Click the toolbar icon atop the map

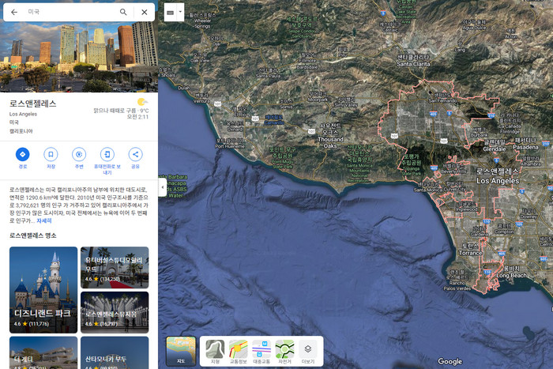pyautogui.click(x=171, y=13)
